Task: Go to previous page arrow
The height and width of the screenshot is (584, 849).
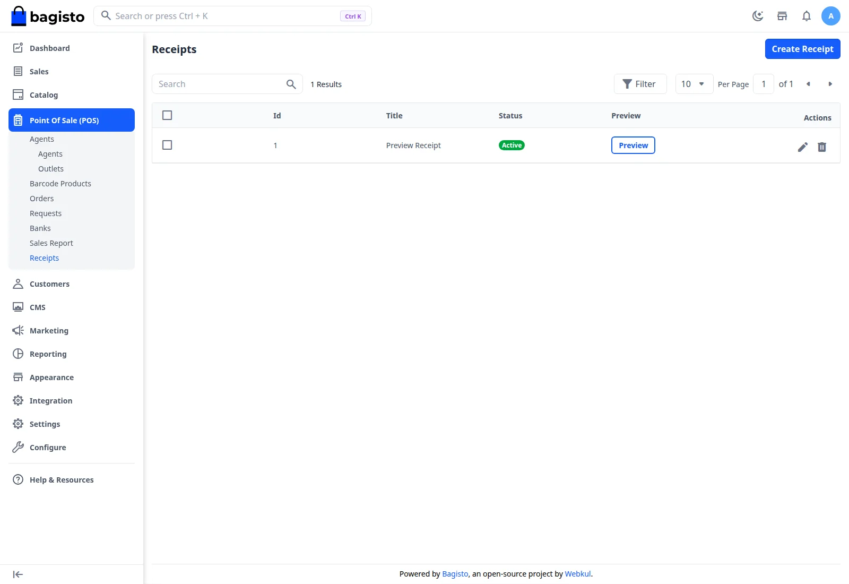Action: click(808, 84)
